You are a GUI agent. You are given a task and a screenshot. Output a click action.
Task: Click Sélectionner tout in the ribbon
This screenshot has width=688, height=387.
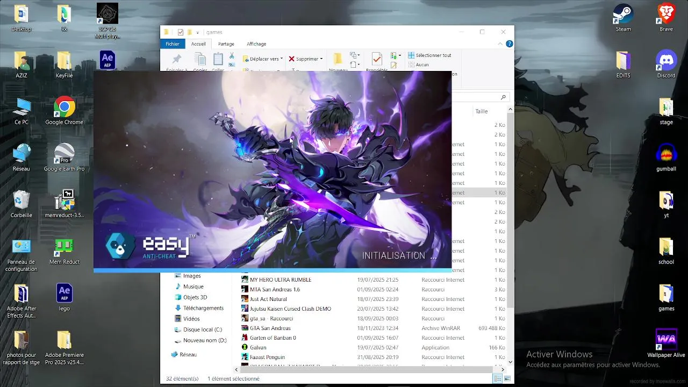pyautogui.click(x=429, y=55)
